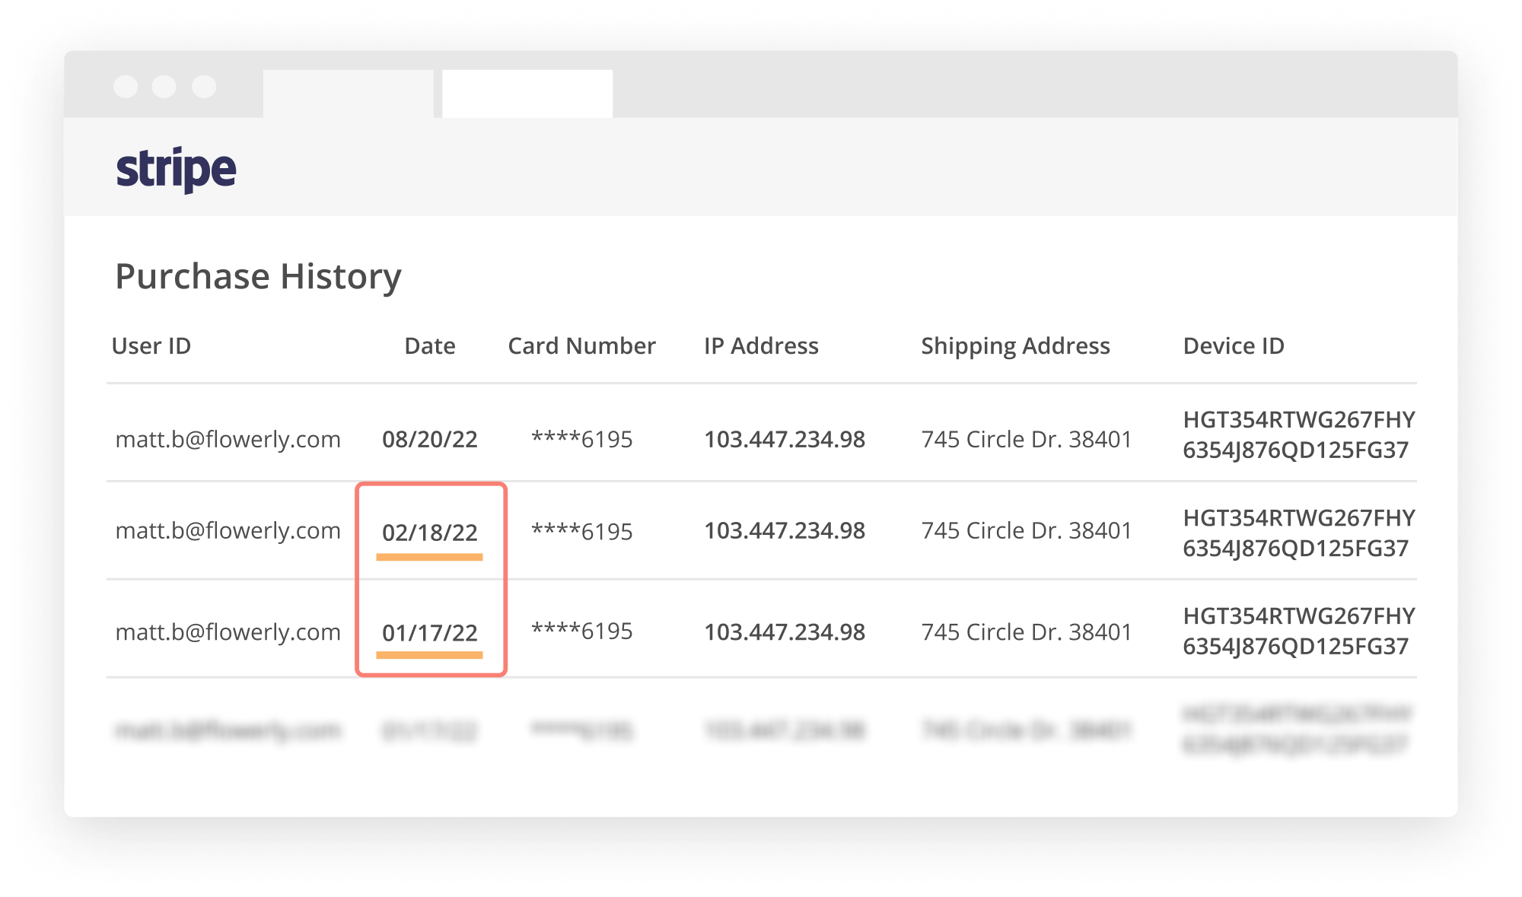Click card ****6195 in the 02/18/22 row
Viewport: 1522px width, 897px height.
click(581, 532)
